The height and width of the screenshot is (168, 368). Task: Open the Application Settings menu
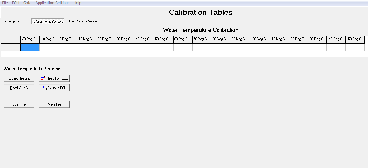click(52, 3)
